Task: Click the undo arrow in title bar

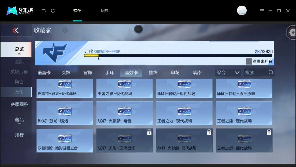Action: pos(44,10)
